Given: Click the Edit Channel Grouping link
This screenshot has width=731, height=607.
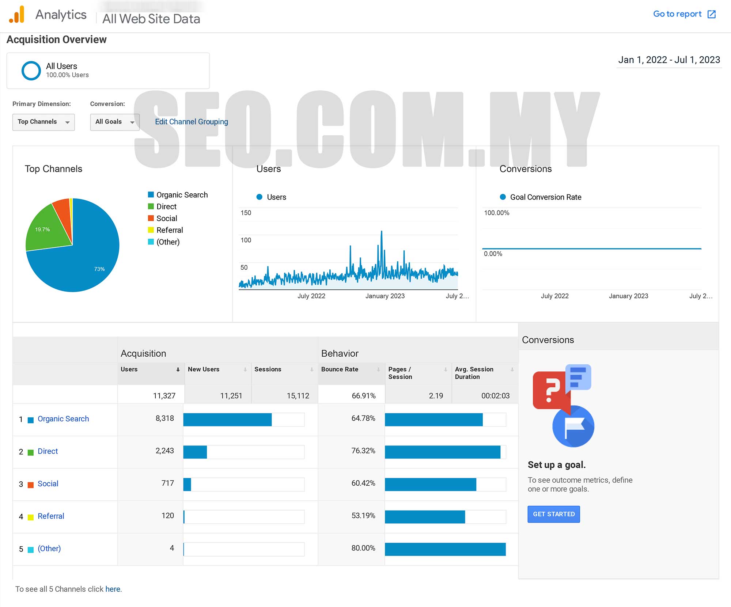Looking at the screenshot, I should coord(192,122).
